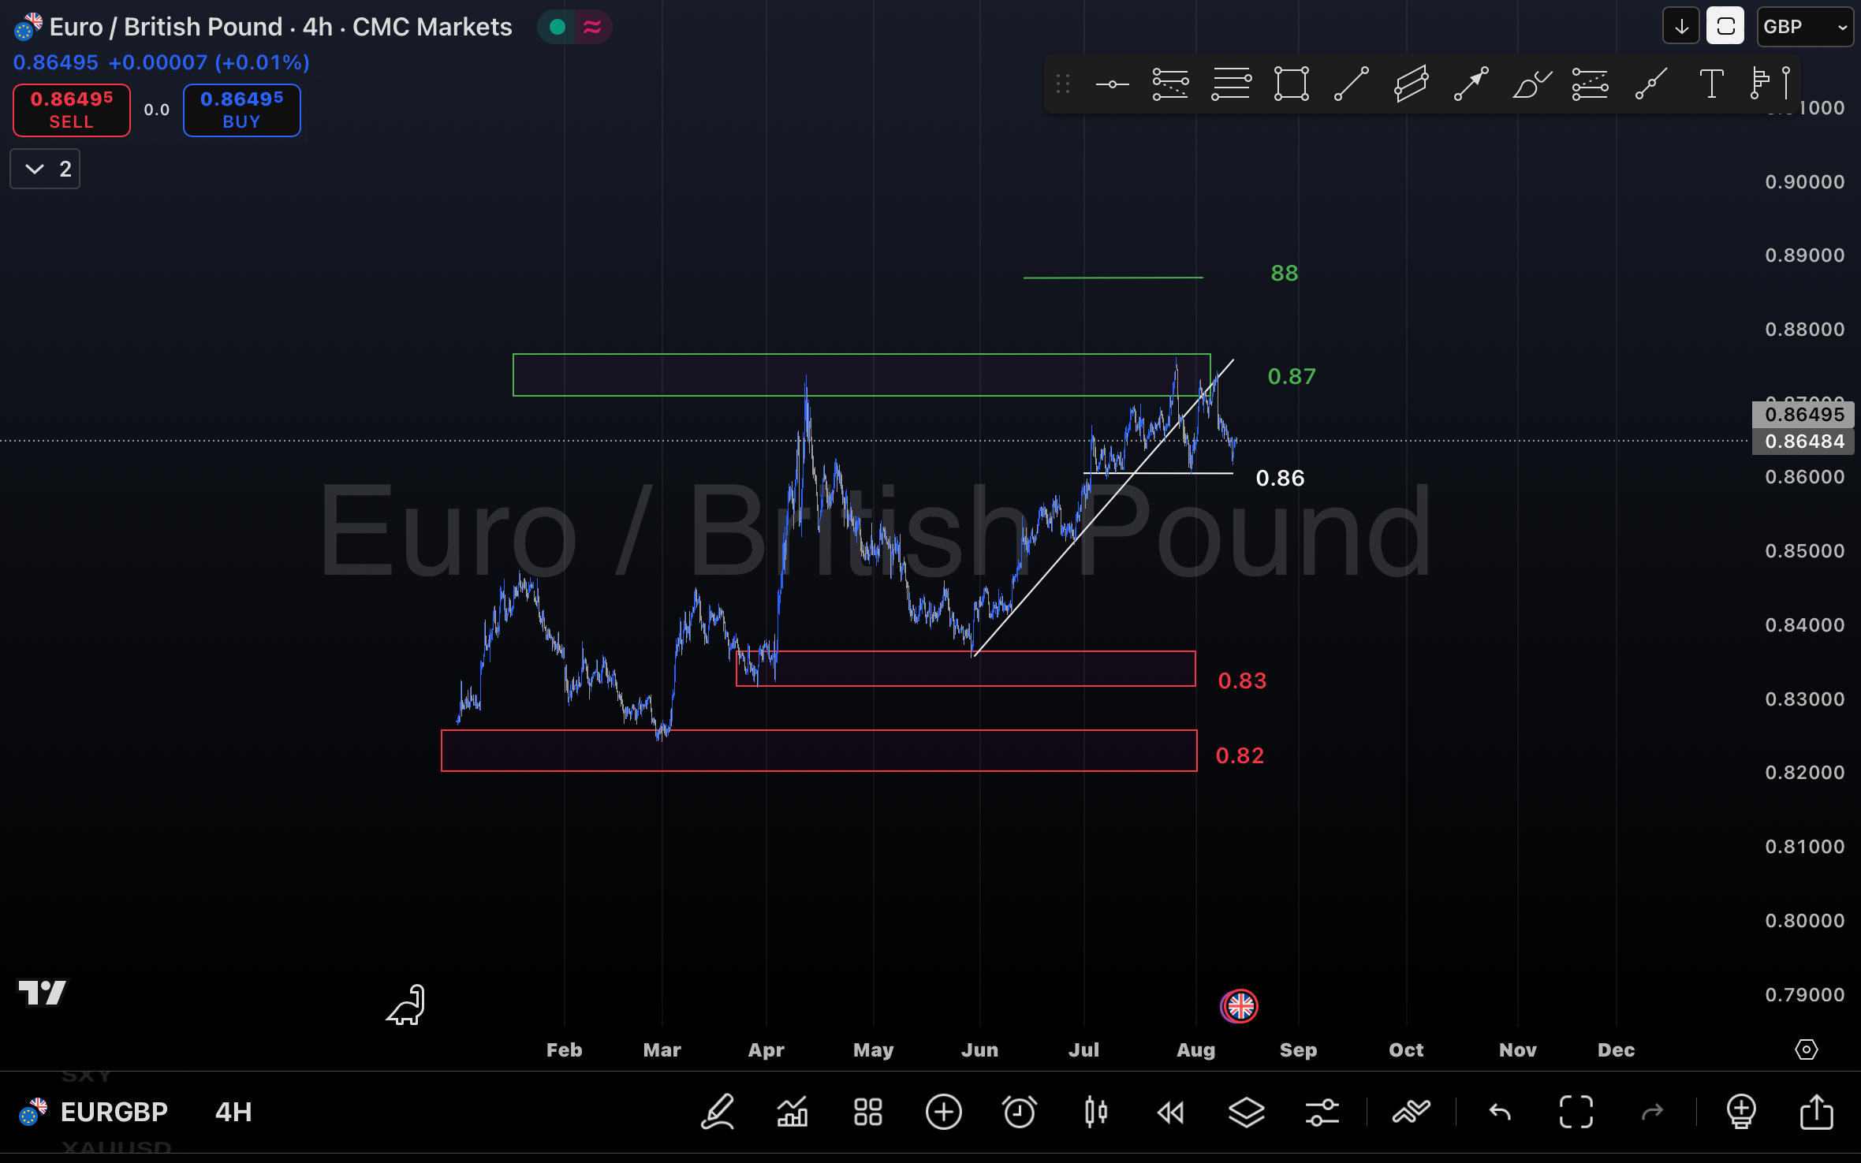The height and width of the screenshot is (1163, 1861).
Task: Click the 0.0 spread value between SELL and BUY
Action: 156,110
